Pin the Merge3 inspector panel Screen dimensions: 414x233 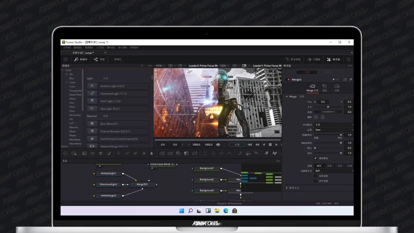coord(351,79)
